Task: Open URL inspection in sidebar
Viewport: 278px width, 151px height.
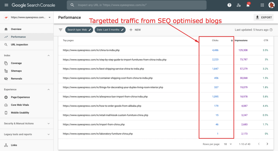Action: click(19, 45)
